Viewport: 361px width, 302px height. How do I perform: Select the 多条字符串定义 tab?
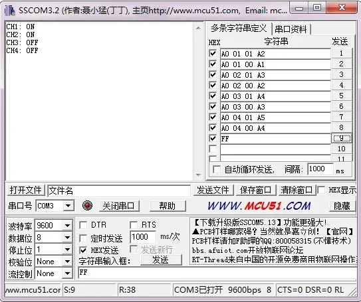239,29
